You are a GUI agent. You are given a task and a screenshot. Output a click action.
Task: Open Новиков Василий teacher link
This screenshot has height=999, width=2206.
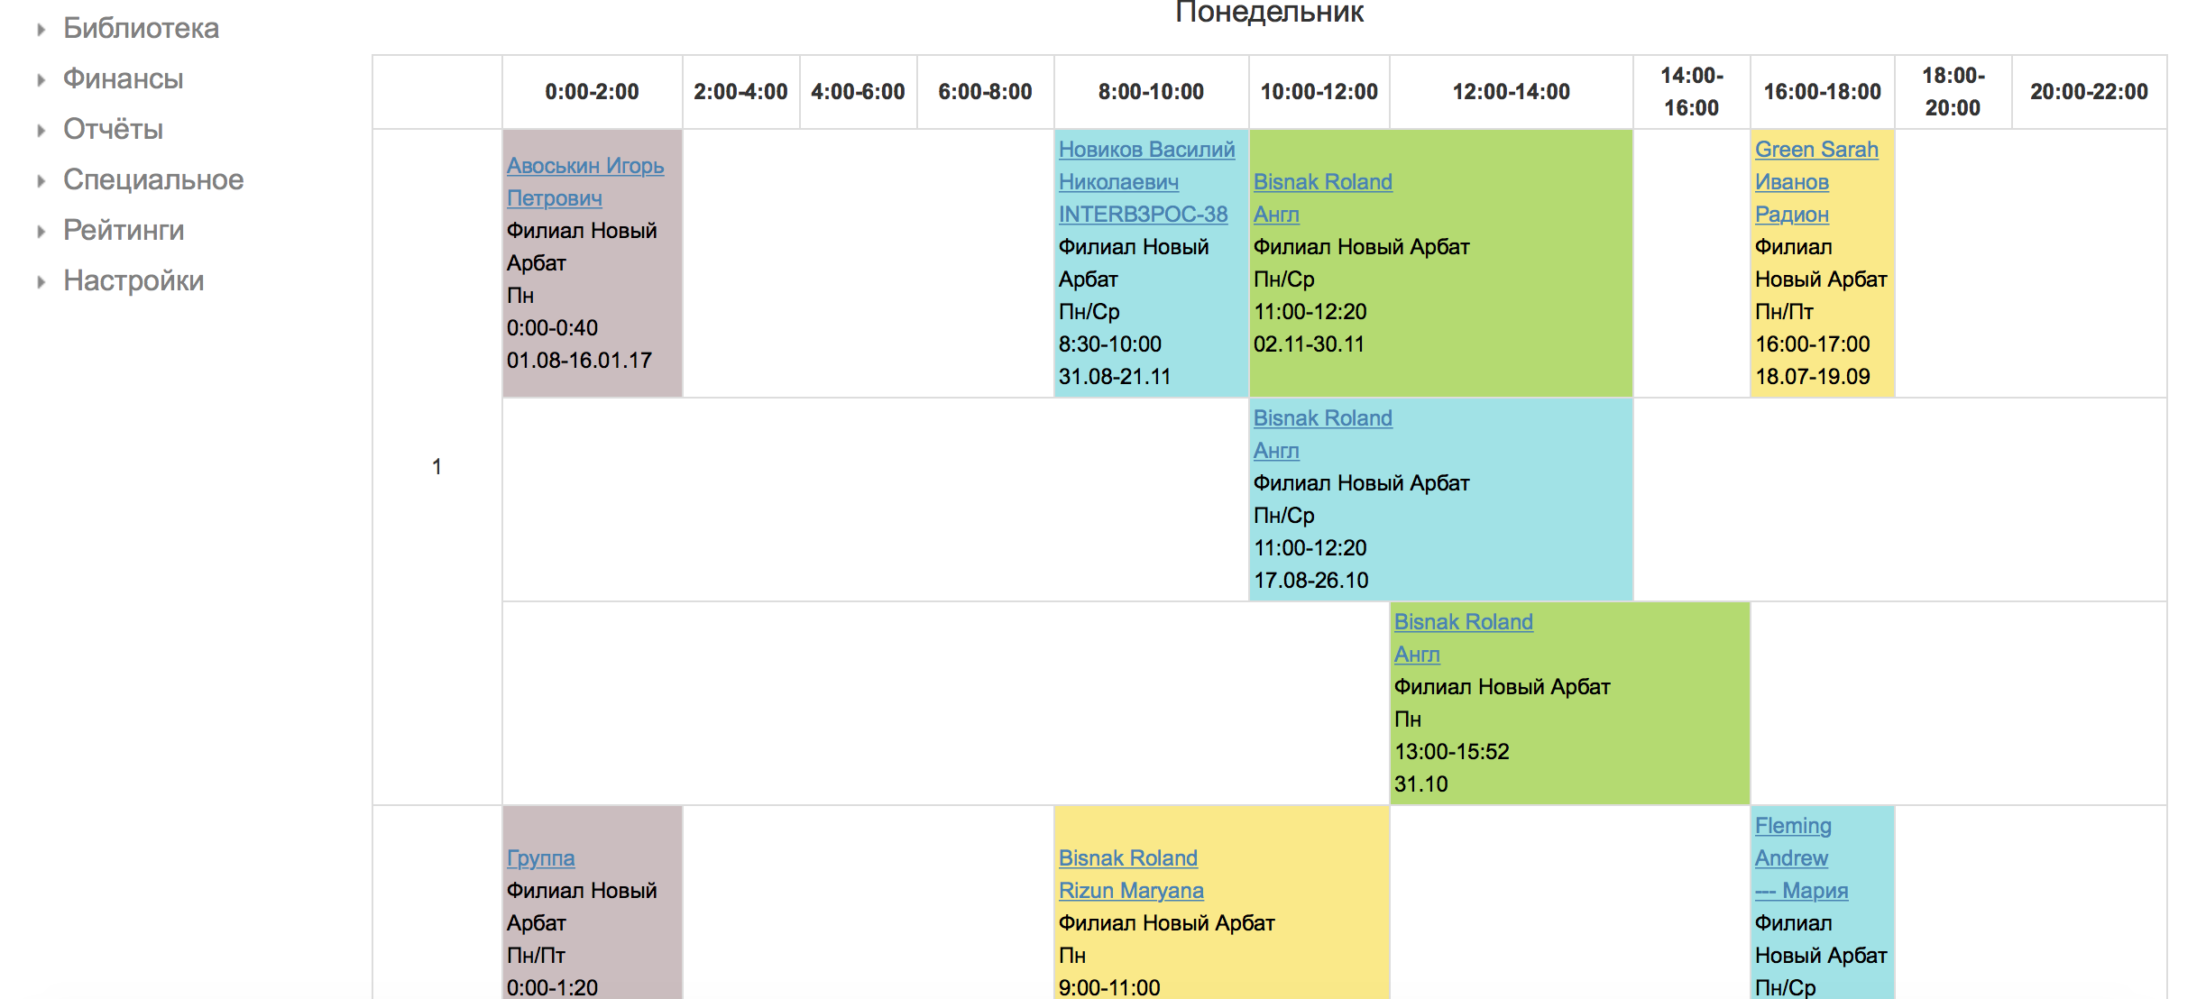click(x=1146, y=150)
